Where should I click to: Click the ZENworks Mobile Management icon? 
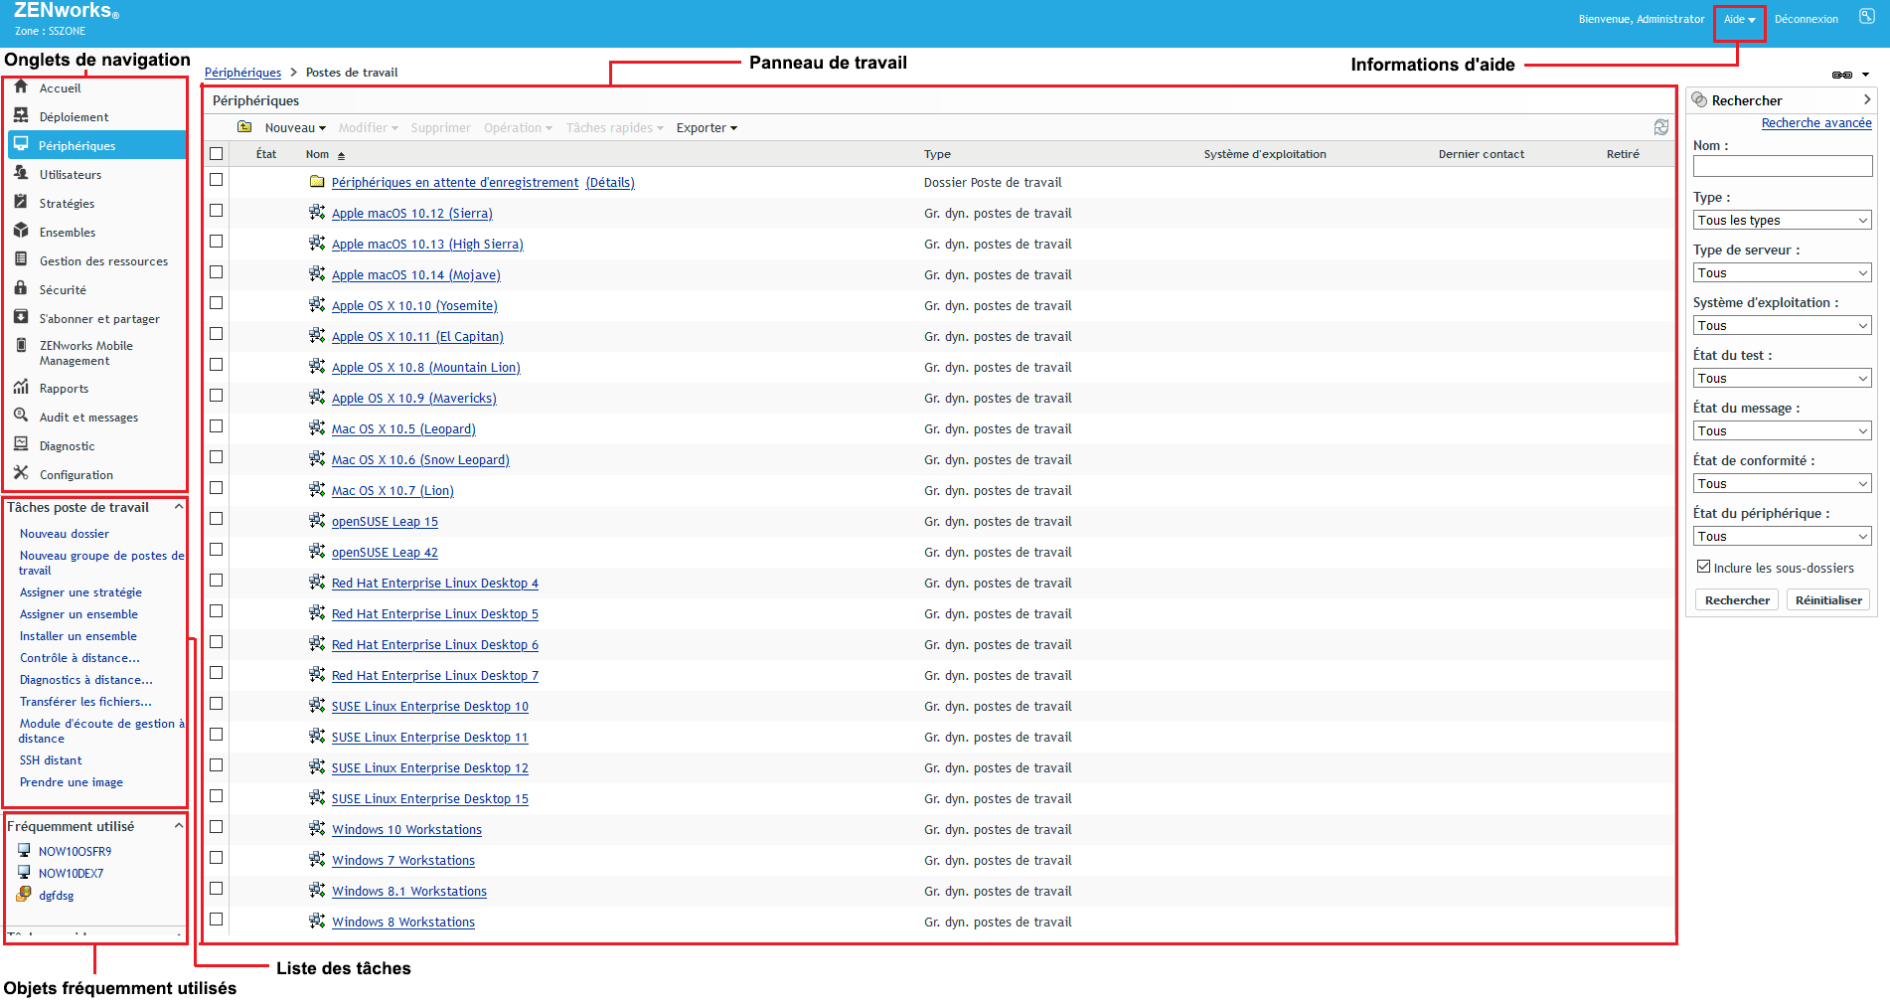tap(21, 345)
